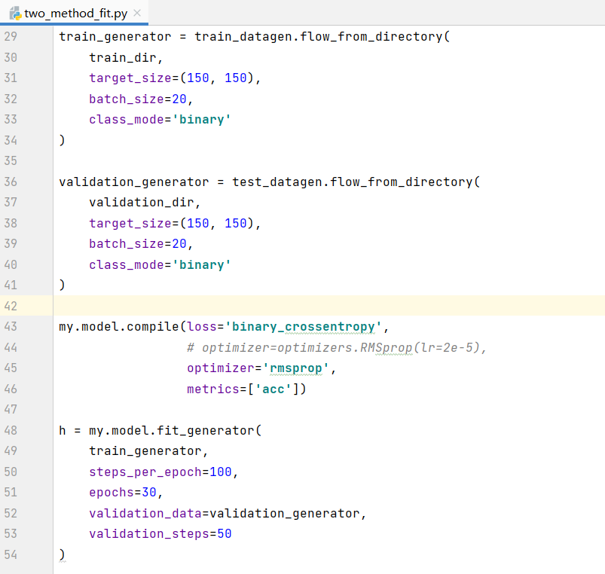Click 'validation_steps=50' on line 53
The width and height of the screenshot is (605, 574).
pos(160,534)
